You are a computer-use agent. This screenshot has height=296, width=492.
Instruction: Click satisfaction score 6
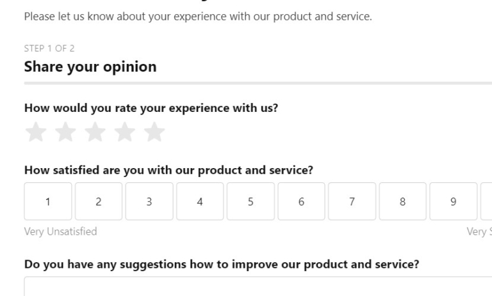click(x=301, y=201)
